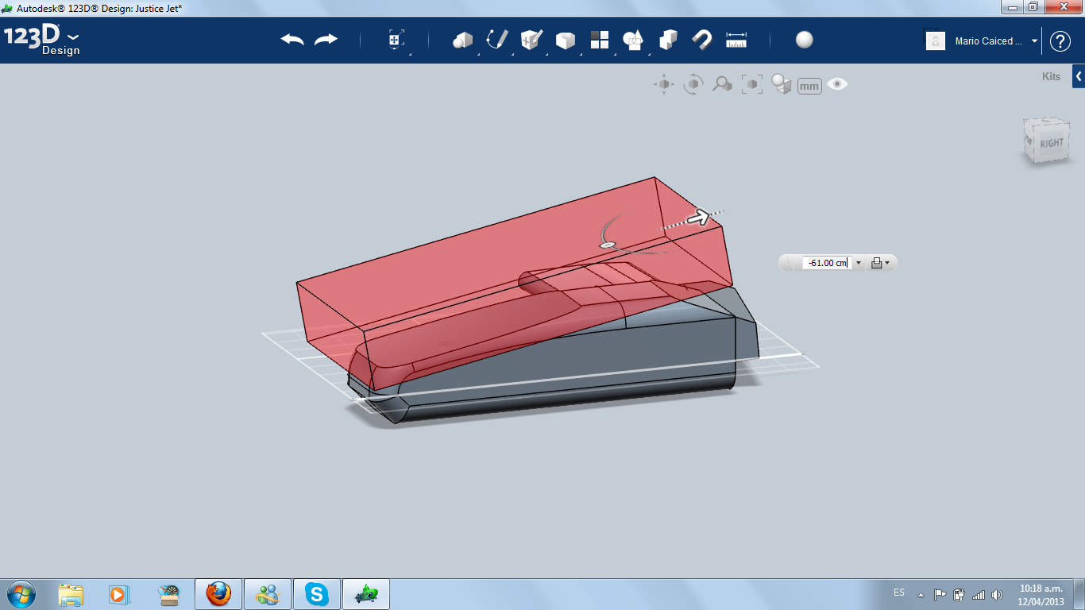Open the volume control in tray
This screenshot has width=1085, height=610.
pyautogui.click(x=997, y=594)
